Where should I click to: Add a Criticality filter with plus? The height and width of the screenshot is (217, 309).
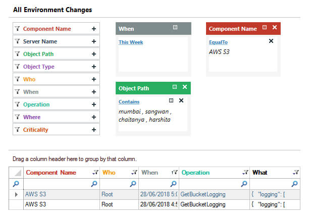click(x=94, y=130)
